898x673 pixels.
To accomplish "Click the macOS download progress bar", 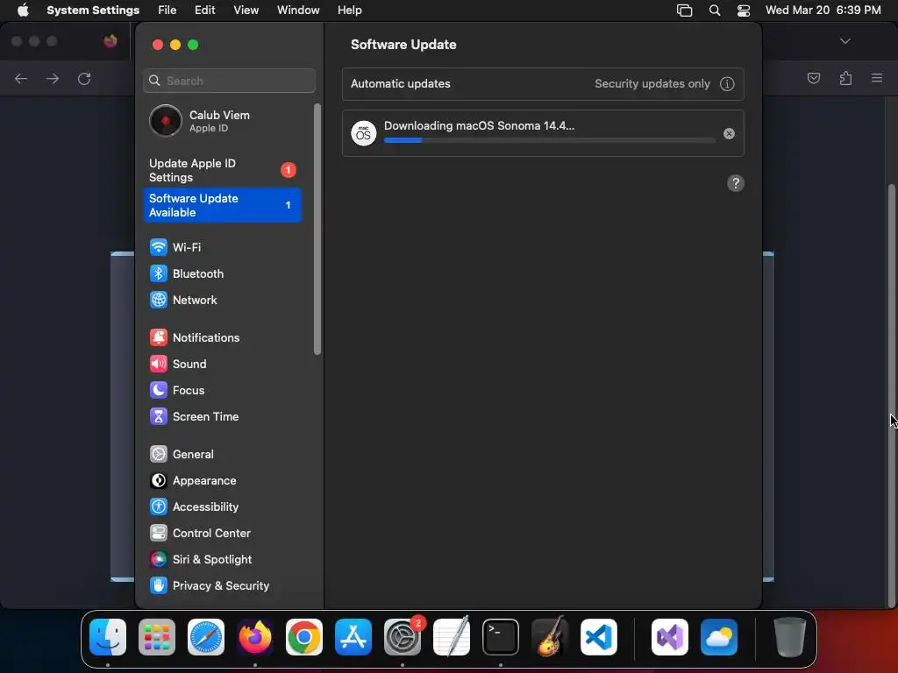I will [549, 140].
